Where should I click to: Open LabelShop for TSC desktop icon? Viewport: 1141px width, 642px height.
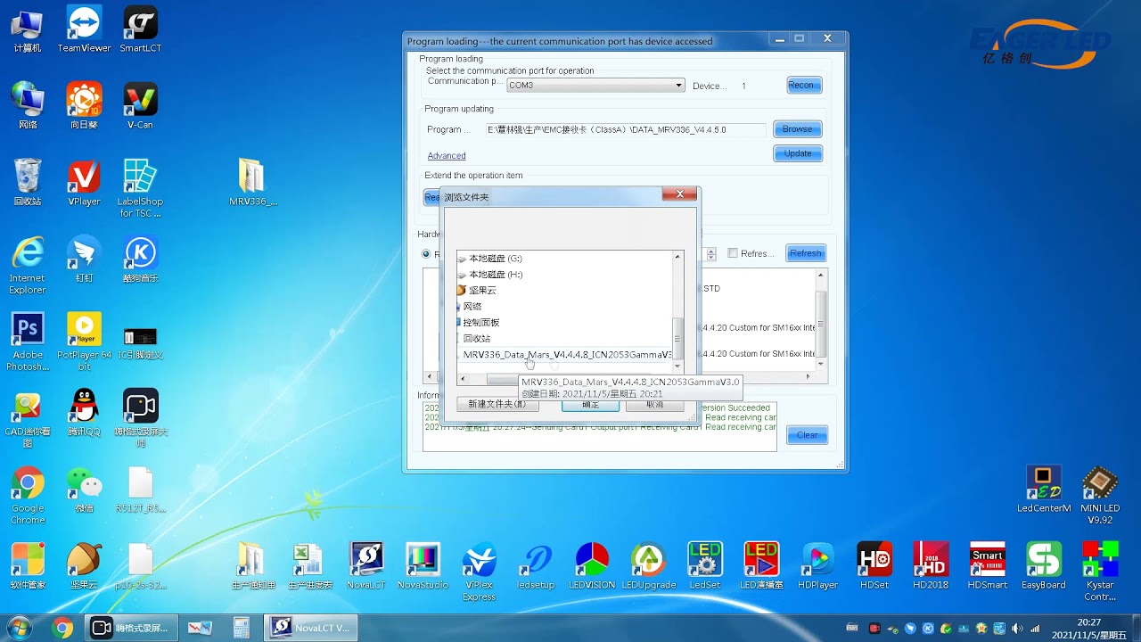coord(140,188)
